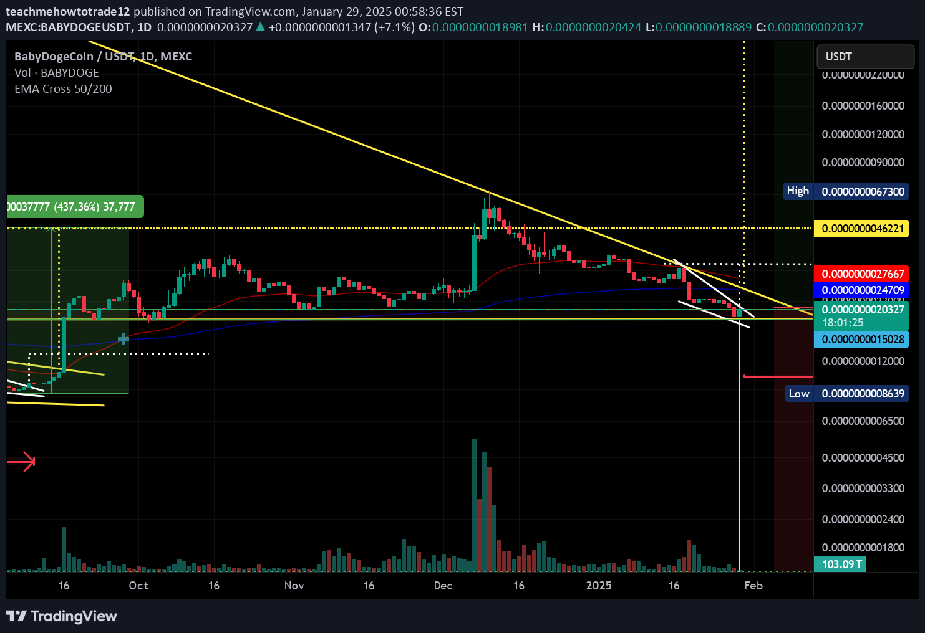Click the light blue 0.0000000015028 price label
Viewport: 925px width, 633px height.
[x=863, y=340]
